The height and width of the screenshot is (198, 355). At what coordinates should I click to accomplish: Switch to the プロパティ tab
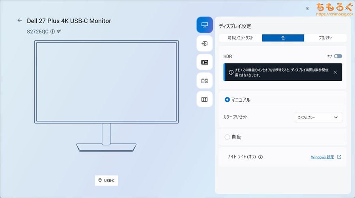(x=325, y=38)
